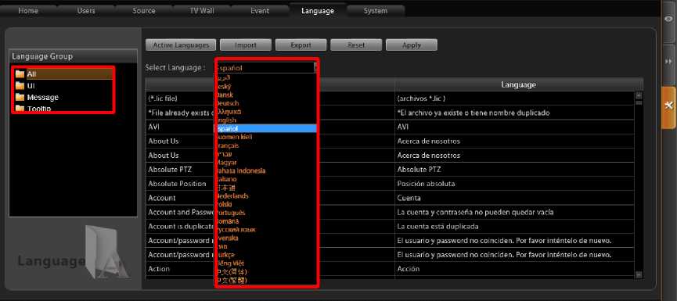Click the Export button

tap(301, 45)
